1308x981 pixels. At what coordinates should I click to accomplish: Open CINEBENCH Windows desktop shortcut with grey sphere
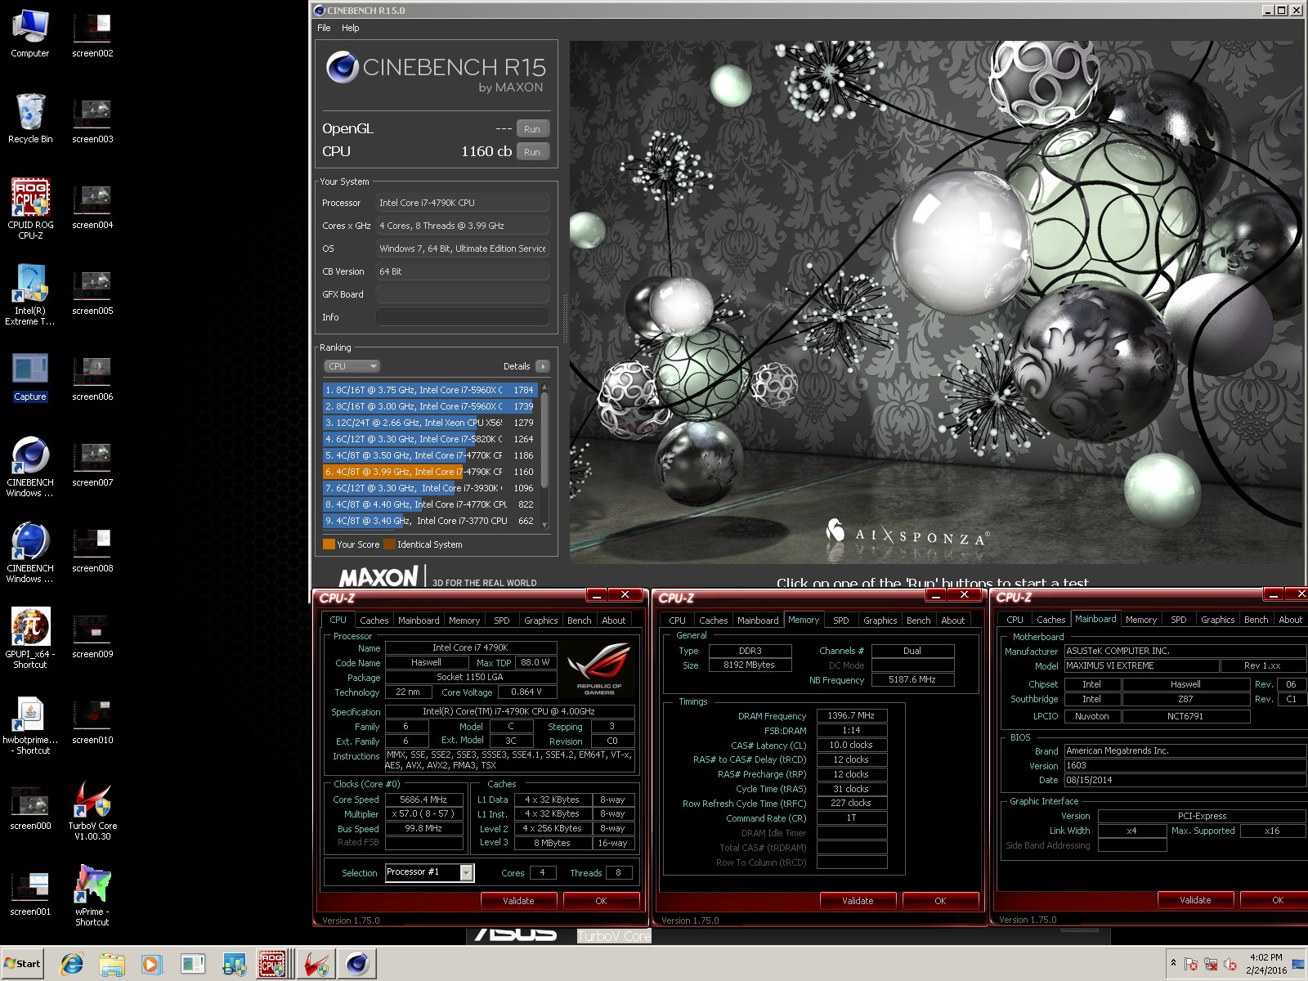30,466
